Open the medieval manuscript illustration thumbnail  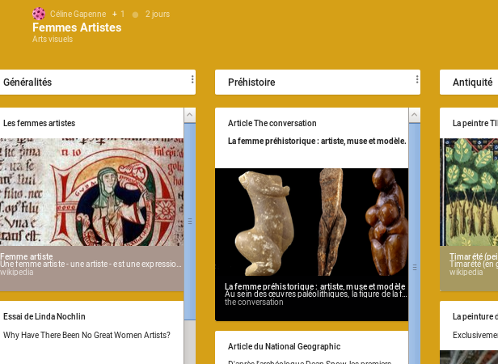coord(92,192)
